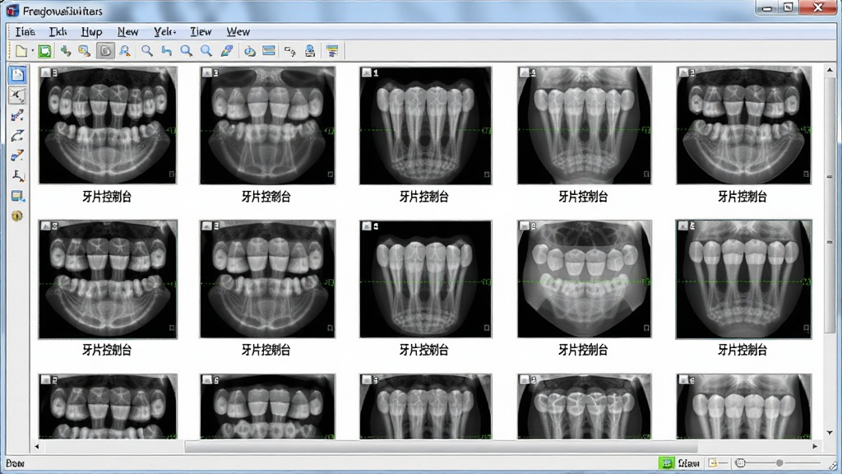Open the Tkk menu

pyautogui.click(x=58, y=32)
